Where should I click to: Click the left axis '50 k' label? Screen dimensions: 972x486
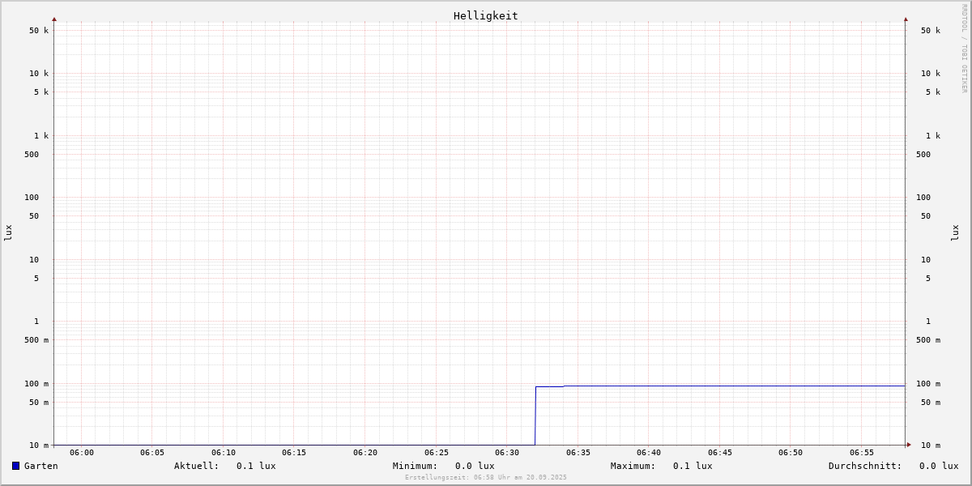(39, 31)
